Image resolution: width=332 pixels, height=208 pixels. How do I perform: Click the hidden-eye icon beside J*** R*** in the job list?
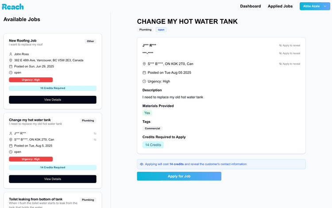pyautogui.click(x=95, y=133)
